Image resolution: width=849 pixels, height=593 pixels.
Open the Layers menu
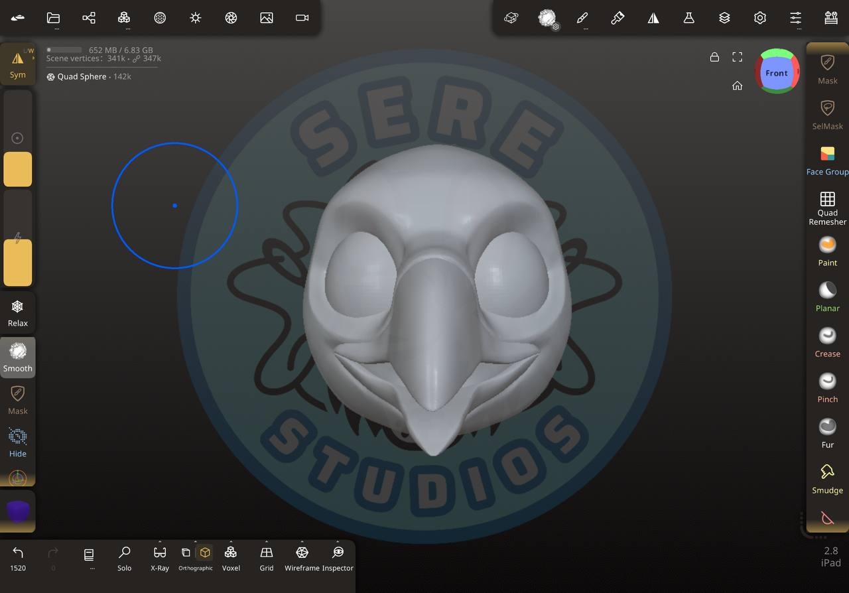724,18
